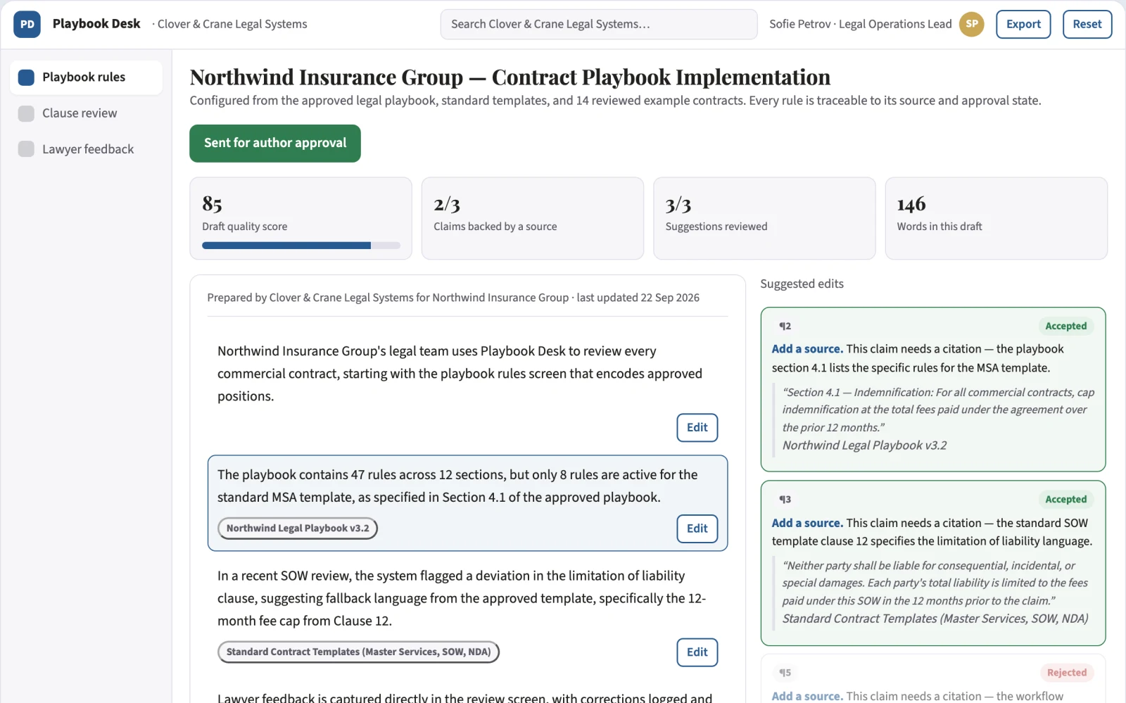The image size is (1126, 703).
Task: Click Sent for author approval button
Action: pyautogui.click(x=275, y=144)
